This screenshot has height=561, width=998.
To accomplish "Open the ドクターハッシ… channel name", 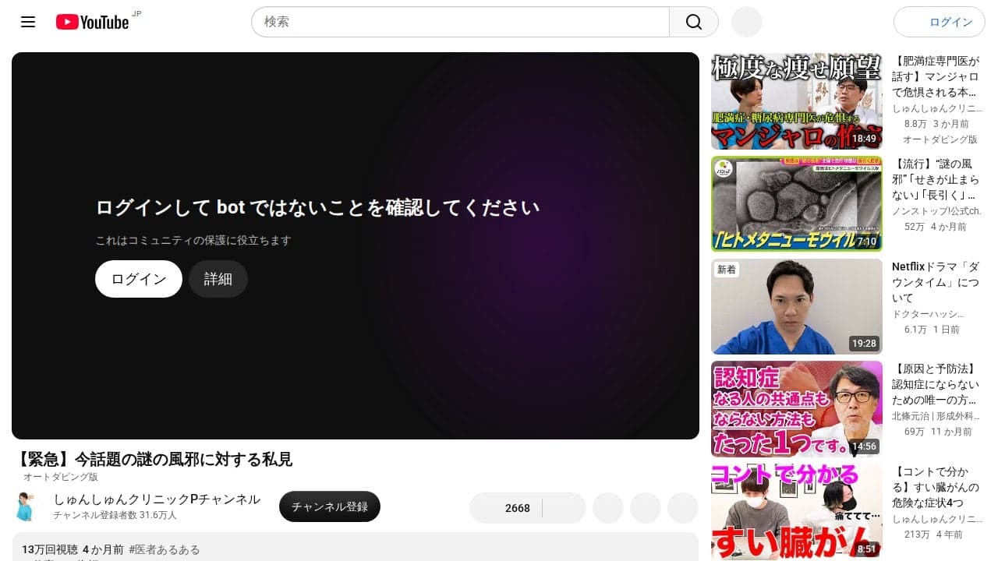I will coord(928,314).
